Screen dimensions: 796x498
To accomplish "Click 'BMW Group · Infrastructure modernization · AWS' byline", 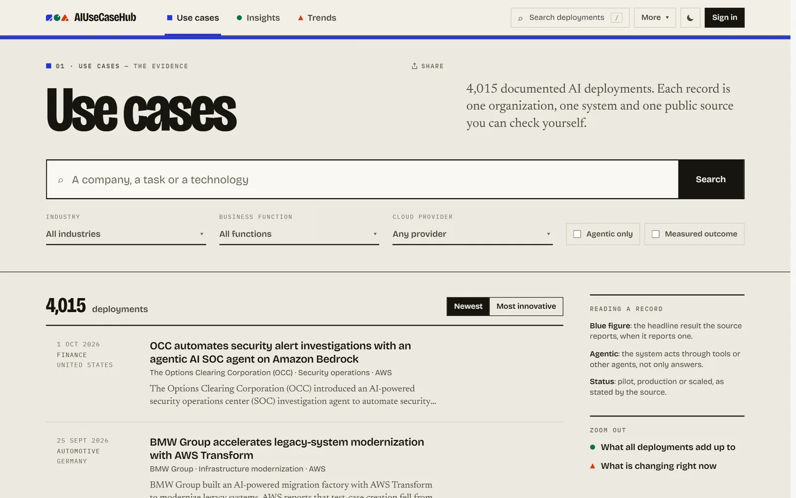I will click(238, 469).
